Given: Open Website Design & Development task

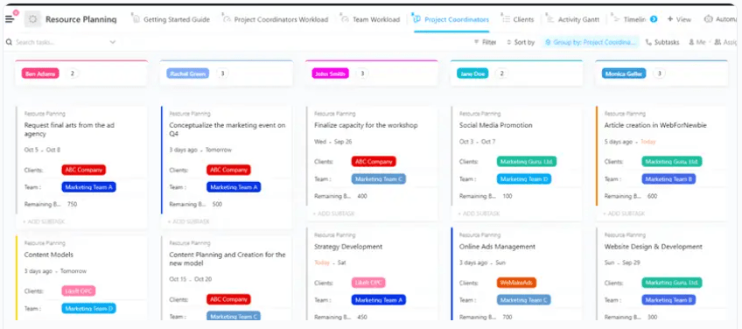Looking at the screenshot, I should (x=653, y=247).
